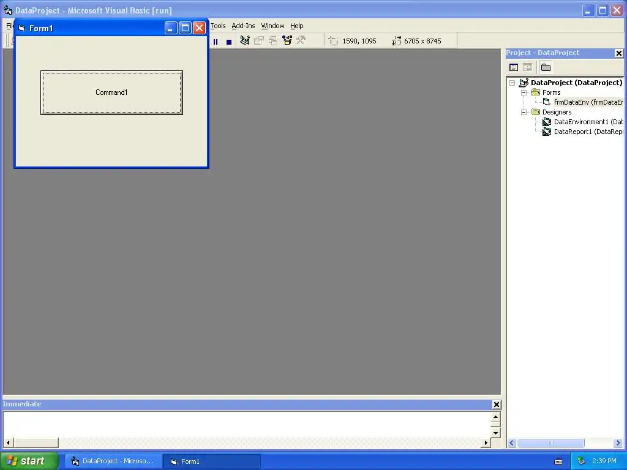This screenshot has width=627, height=470.
Task: Switch to DataProject taskbar button
Action: click(113, 461)
